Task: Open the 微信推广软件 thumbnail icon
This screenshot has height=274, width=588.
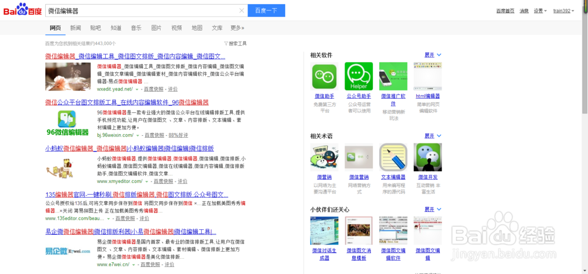Action: [393, 76]
